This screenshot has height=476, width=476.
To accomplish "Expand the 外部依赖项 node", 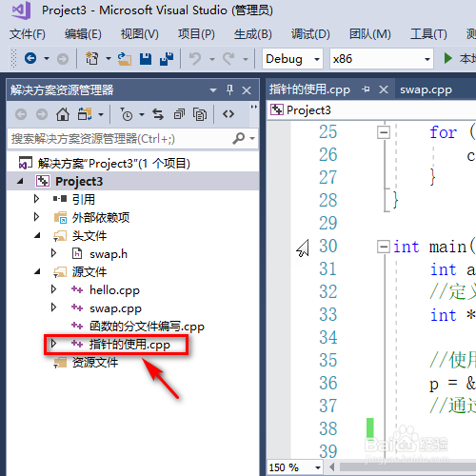I will click(37, 217).
